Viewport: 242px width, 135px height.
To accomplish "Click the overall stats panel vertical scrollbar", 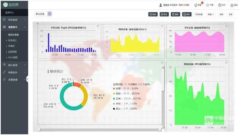I will point(163,97).
